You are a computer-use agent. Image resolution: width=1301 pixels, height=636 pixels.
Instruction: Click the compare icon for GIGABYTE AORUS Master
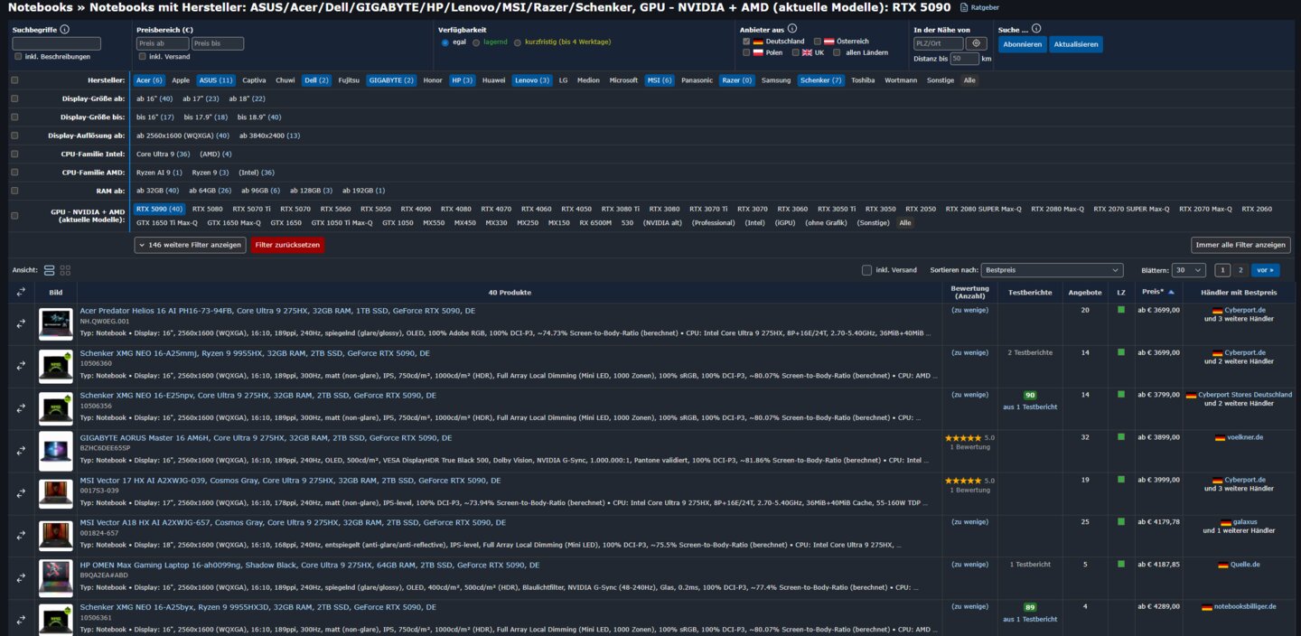click(21, 450)
